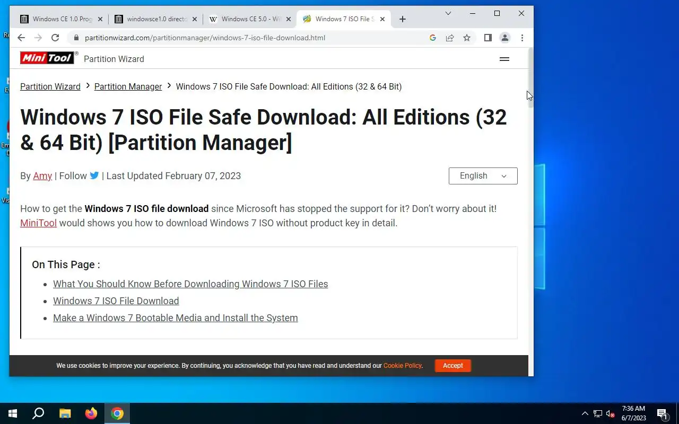Click the Chrome taskbar icon

[117, 413]
